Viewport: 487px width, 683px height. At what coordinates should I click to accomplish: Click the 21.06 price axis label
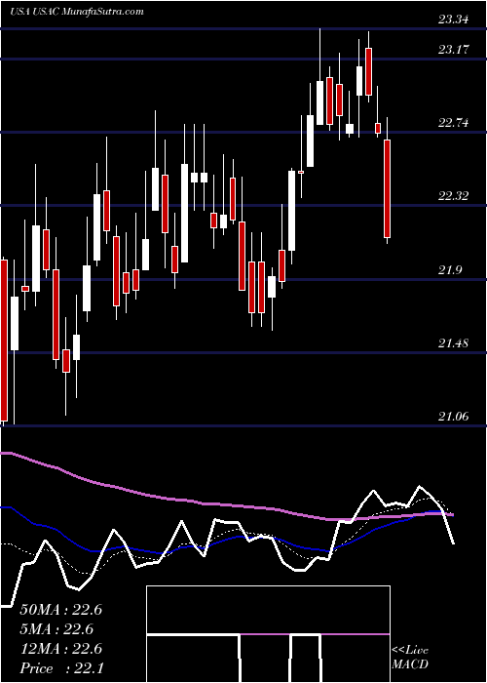453,417
